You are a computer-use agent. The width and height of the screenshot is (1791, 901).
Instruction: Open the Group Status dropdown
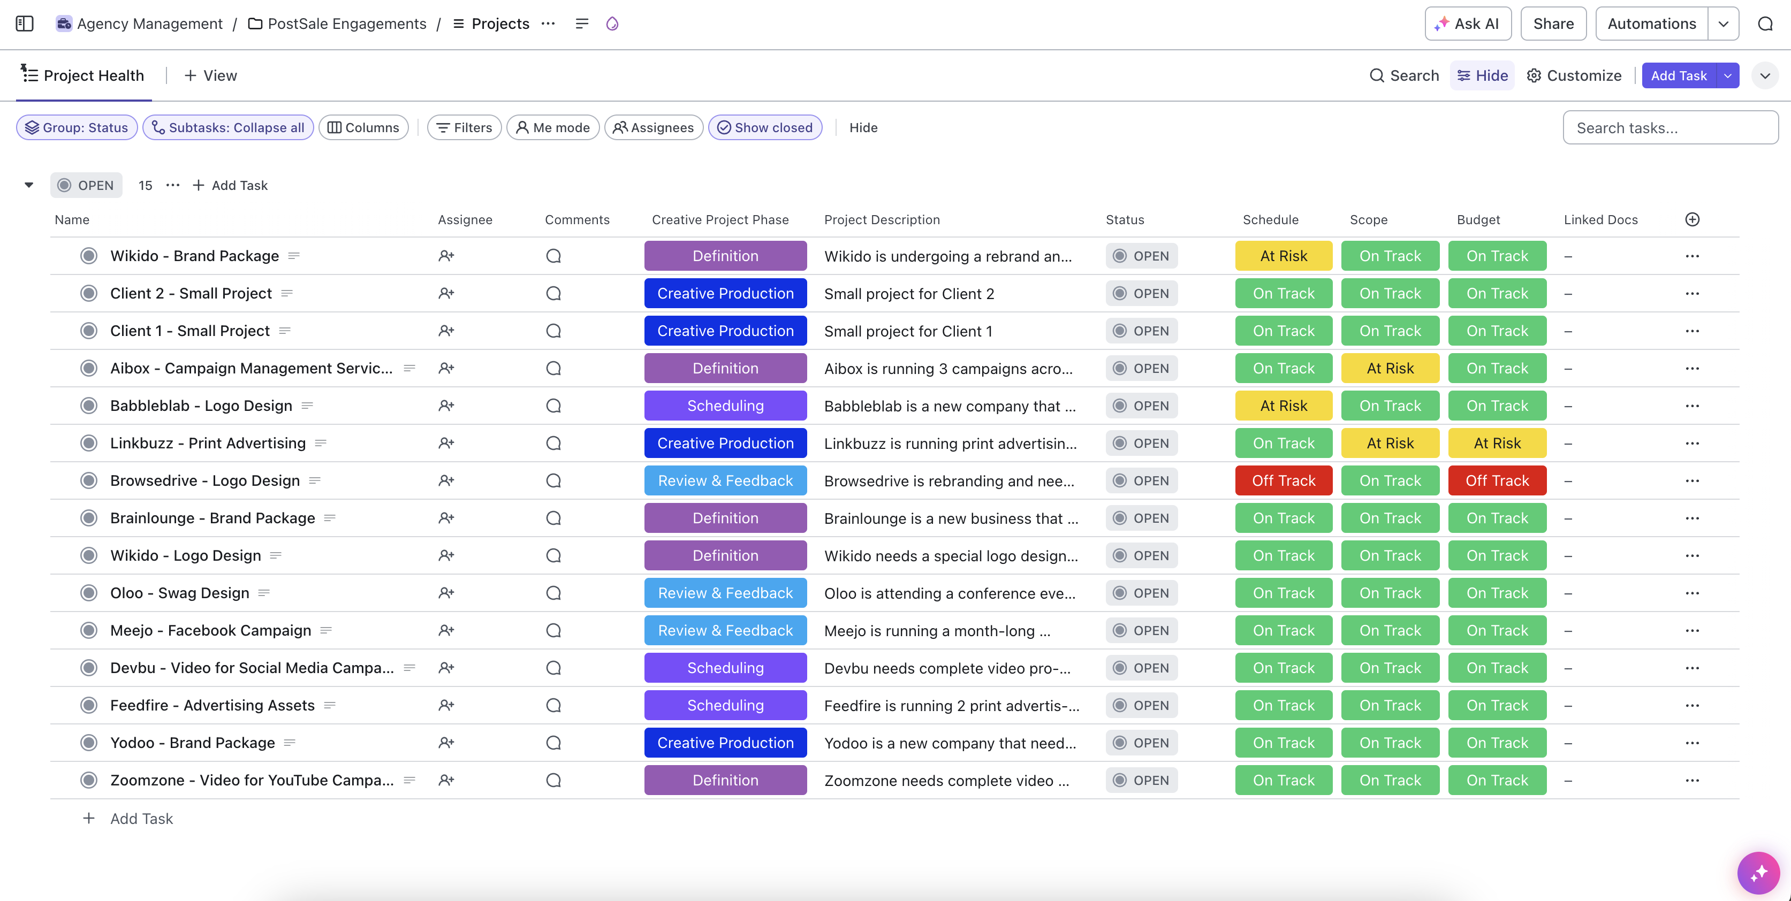(x=76, y=127)
